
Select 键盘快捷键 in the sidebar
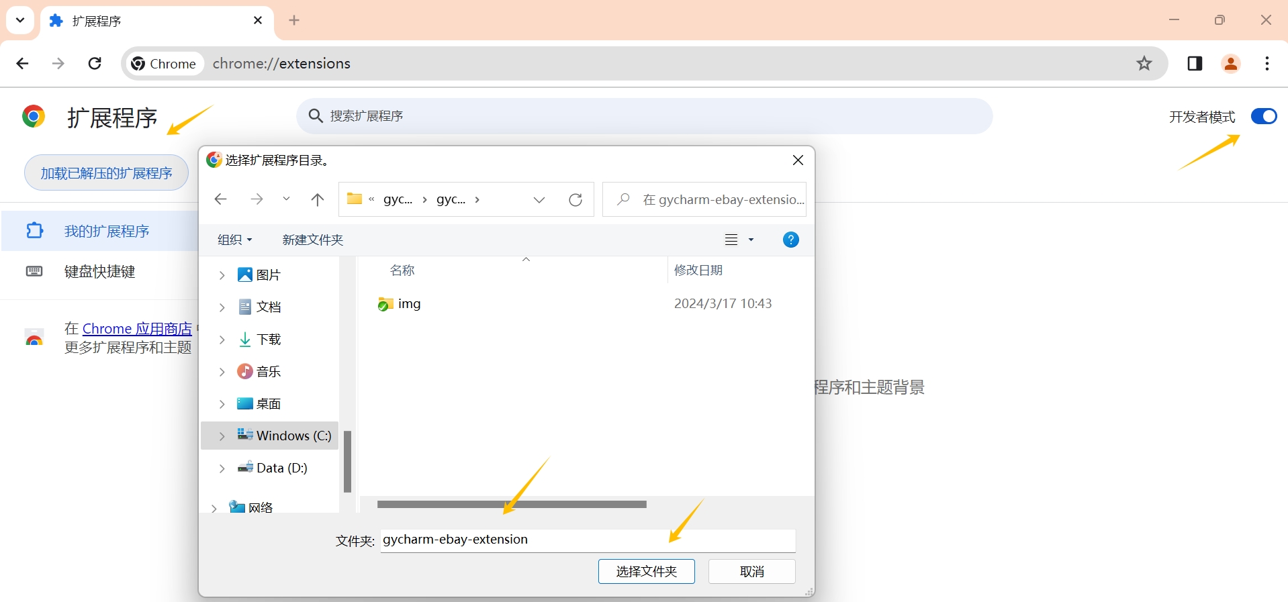tap(100, 271)
